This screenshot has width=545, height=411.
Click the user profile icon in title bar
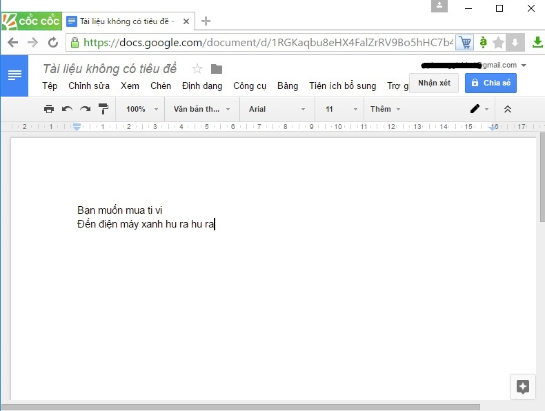tap(439, 6)
